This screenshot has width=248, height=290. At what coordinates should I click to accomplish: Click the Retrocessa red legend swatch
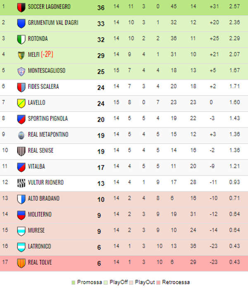pos(158,283)
